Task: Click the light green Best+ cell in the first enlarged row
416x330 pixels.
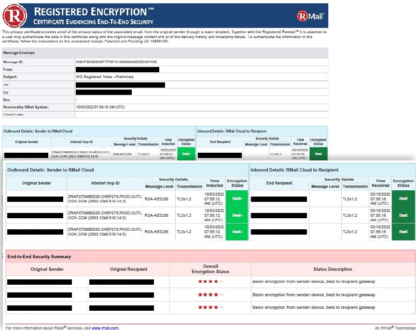Action: coord(237,198)
